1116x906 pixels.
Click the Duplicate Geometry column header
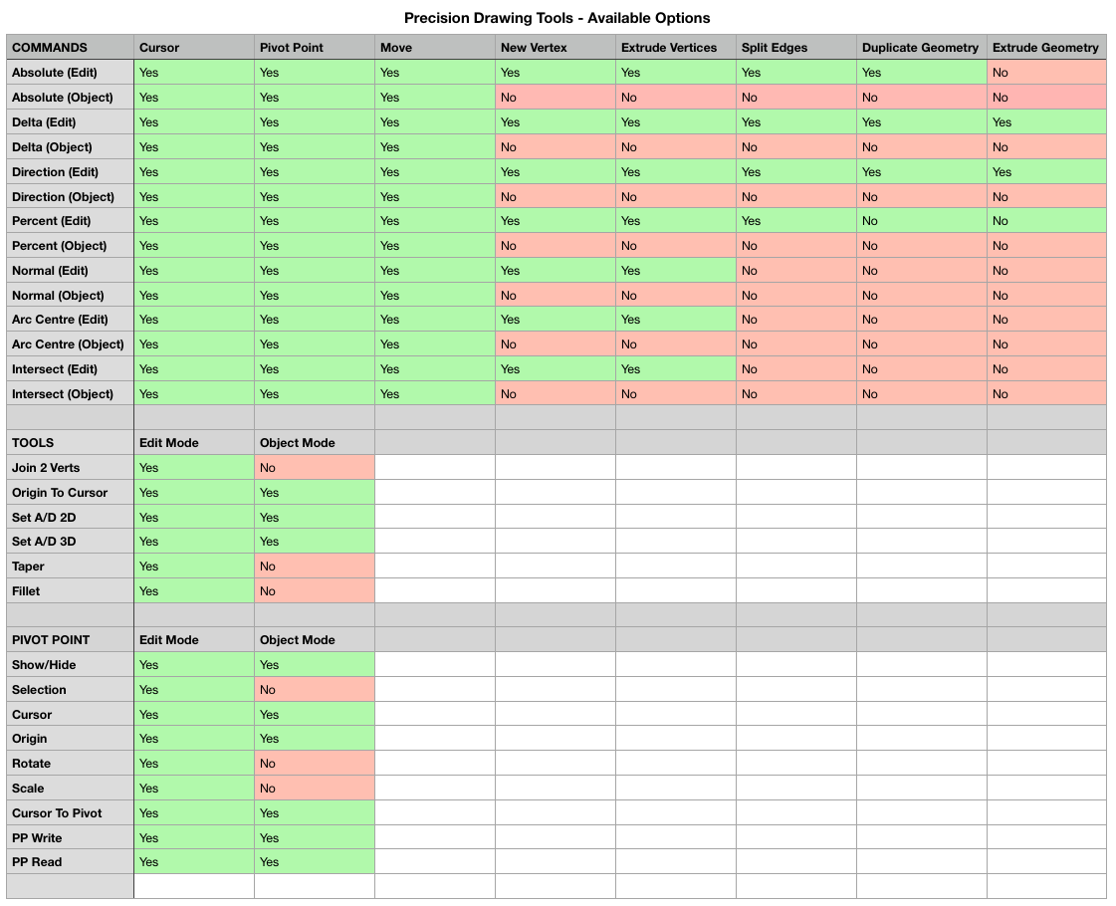[921, 48]
